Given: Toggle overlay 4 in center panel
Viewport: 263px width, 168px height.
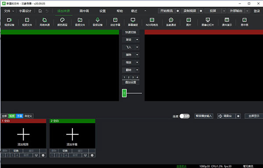Looking at the screenshot, I should coord(137,77).
